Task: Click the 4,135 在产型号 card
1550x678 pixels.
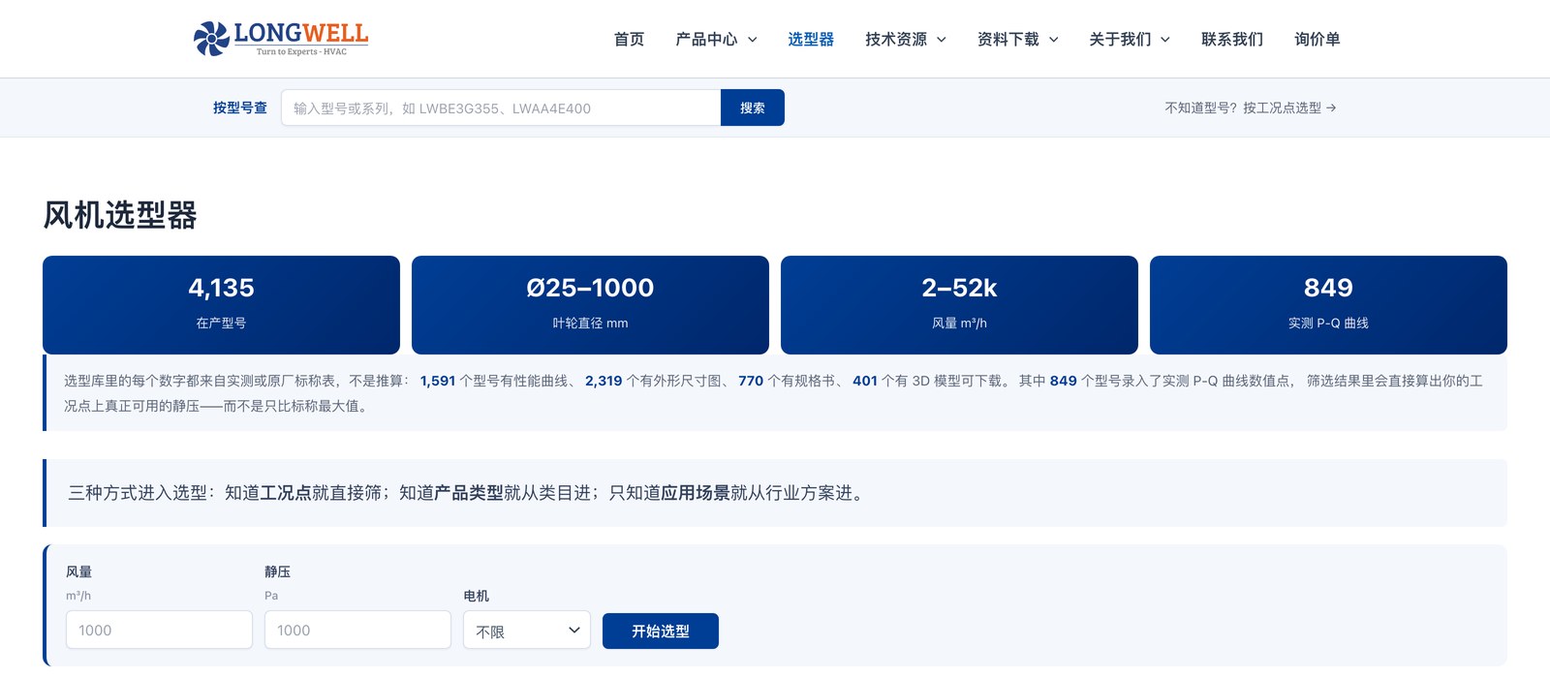Action: click(221, 305)
